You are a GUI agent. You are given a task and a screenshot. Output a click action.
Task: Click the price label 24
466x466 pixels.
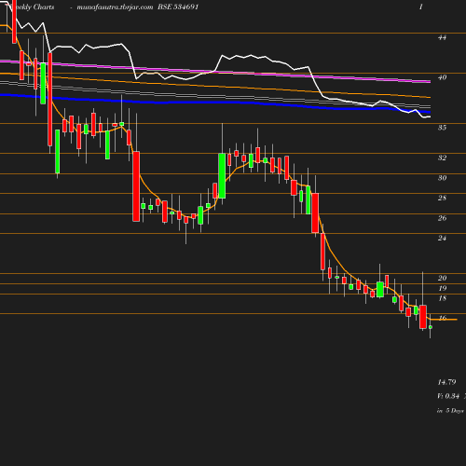(442, 238)
